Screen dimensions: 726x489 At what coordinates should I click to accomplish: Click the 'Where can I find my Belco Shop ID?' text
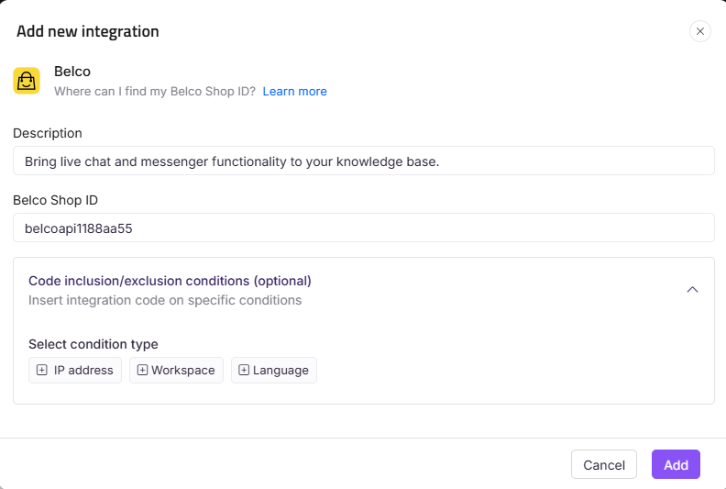(155, 92)
